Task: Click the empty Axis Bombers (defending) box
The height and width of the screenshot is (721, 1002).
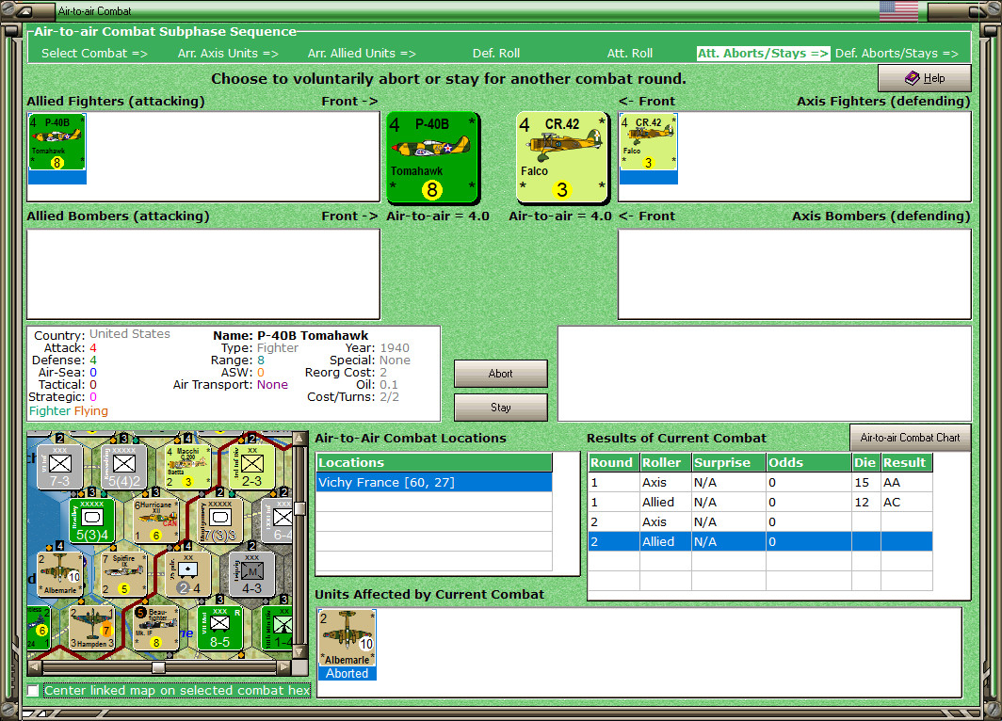Action: (x=794, y=274)
